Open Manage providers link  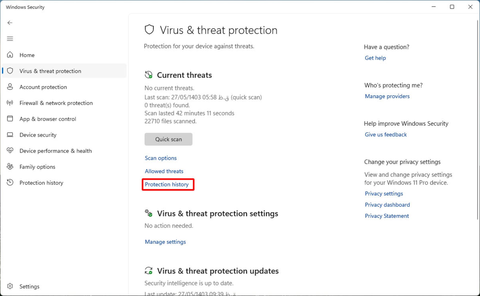coord(387,96)
